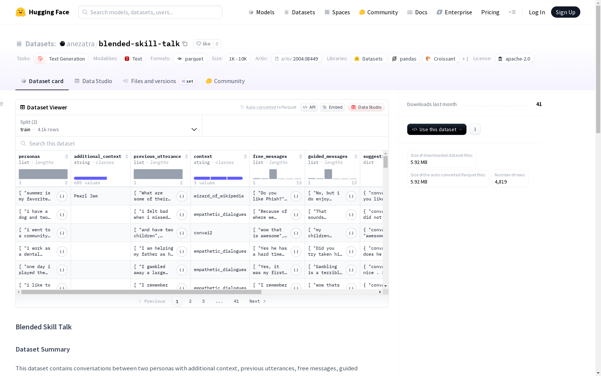The width and height of the screenshot is (601, 376).
Task: Open the Use this dataset dropdown
Action: (437, 129)
